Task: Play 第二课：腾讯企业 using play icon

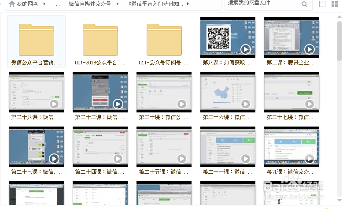Action: pos(309,49)
